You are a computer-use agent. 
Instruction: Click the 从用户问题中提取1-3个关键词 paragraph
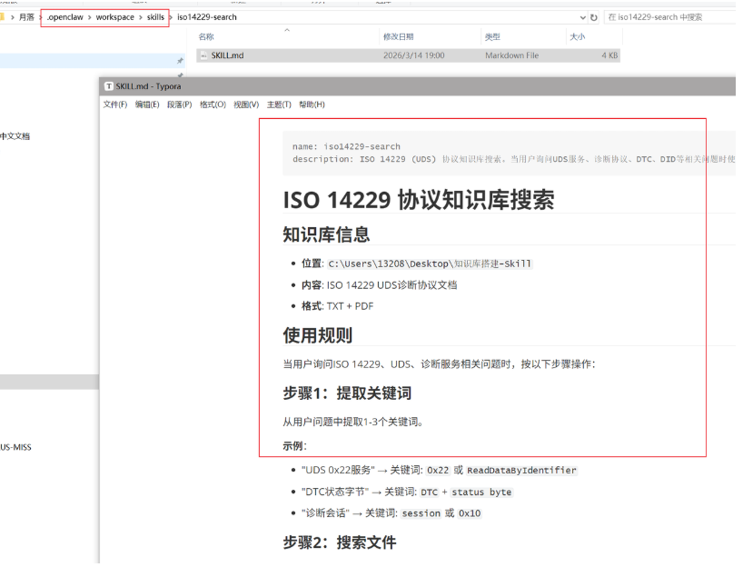point(352,423)
